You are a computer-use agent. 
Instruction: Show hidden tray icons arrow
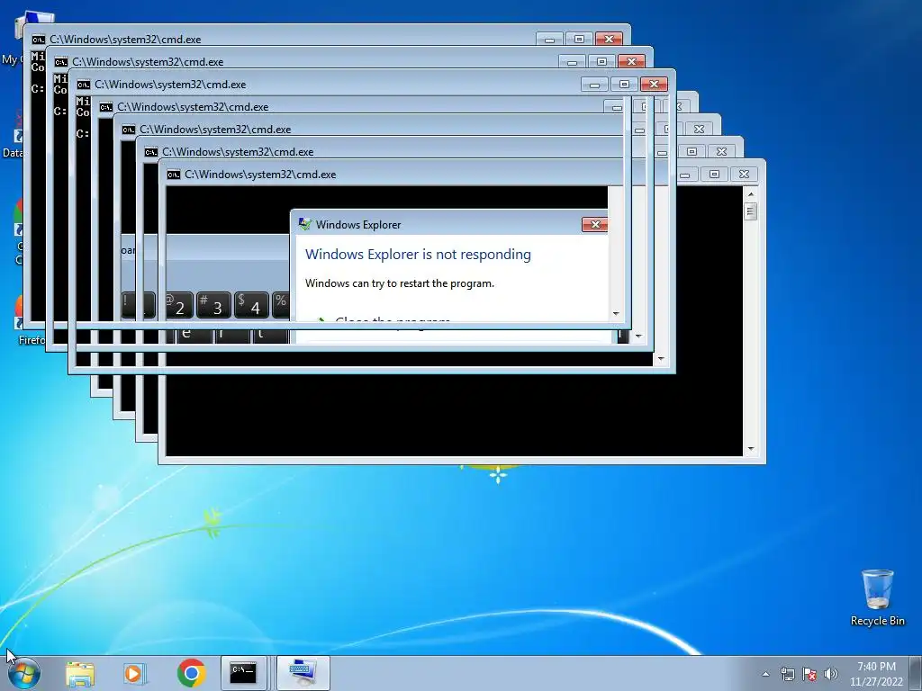[x=765, y=674]
